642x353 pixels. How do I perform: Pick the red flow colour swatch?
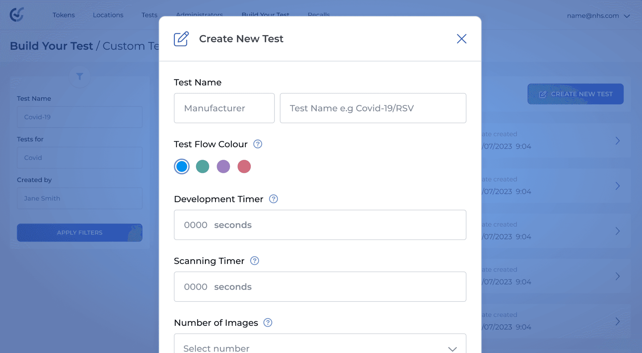pos(244,167)
